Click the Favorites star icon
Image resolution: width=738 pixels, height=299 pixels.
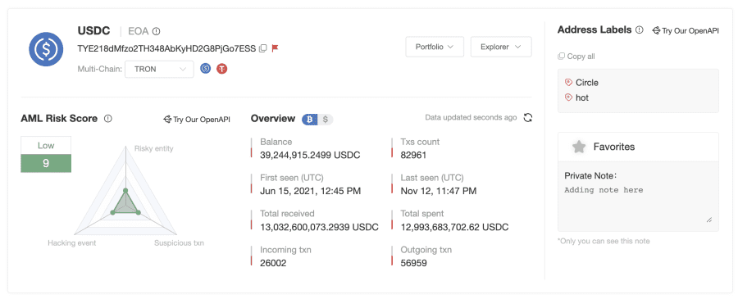tap(578, 147)
